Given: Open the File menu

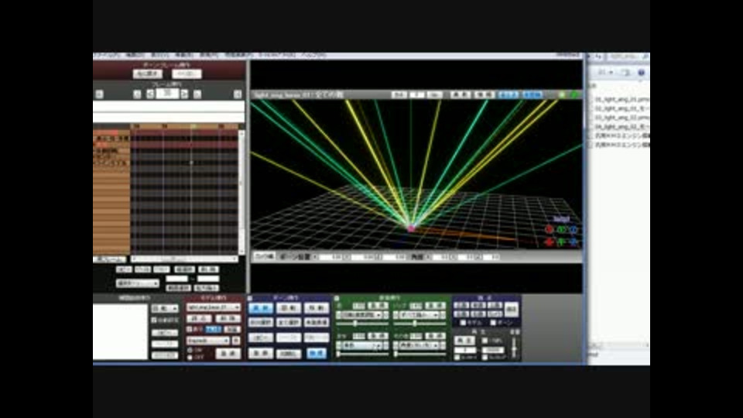Looking at the screenshot, I should pyautogui.click(x=107, y=55).
